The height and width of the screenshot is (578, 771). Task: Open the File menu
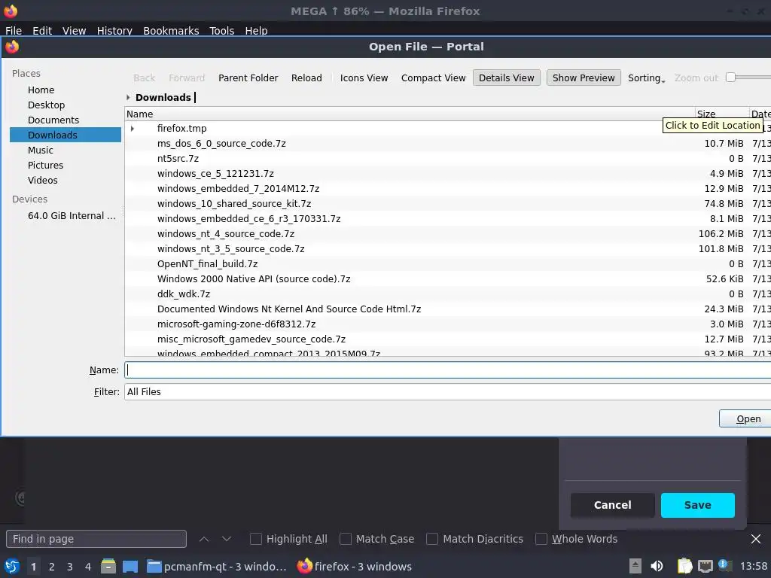tap(14, 30)
